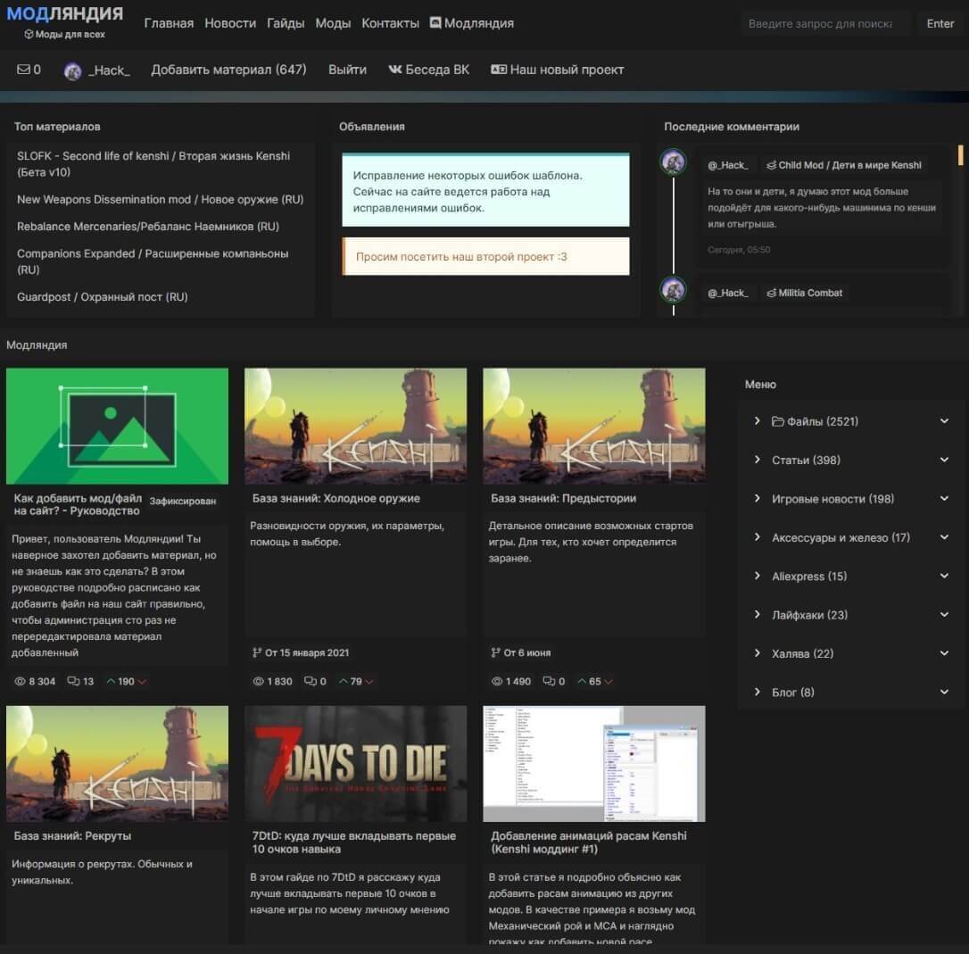The image size is (969, 954).
Task: Click the Выйти logout link
Action: (347, 70)
